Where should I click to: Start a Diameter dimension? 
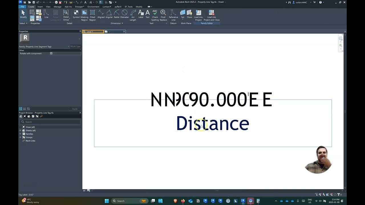(125, 14)
